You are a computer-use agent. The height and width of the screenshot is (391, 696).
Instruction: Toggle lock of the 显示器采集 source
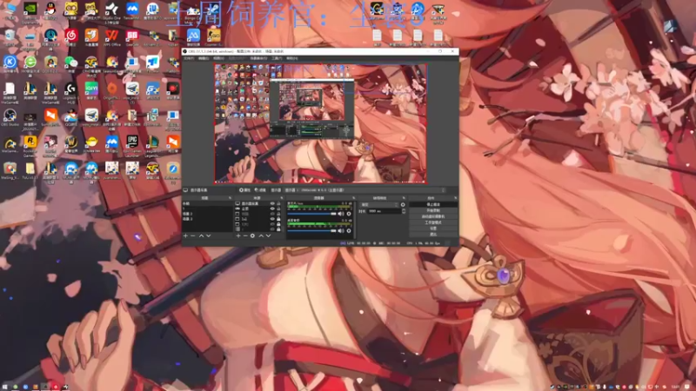278,203
